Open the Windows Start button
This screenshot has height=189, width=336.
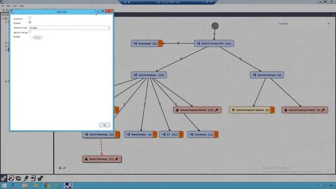tap(4, 185)
